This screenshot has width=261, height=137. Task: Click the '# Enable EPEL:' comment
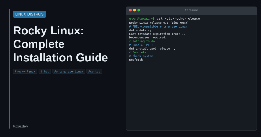point(141,45)
